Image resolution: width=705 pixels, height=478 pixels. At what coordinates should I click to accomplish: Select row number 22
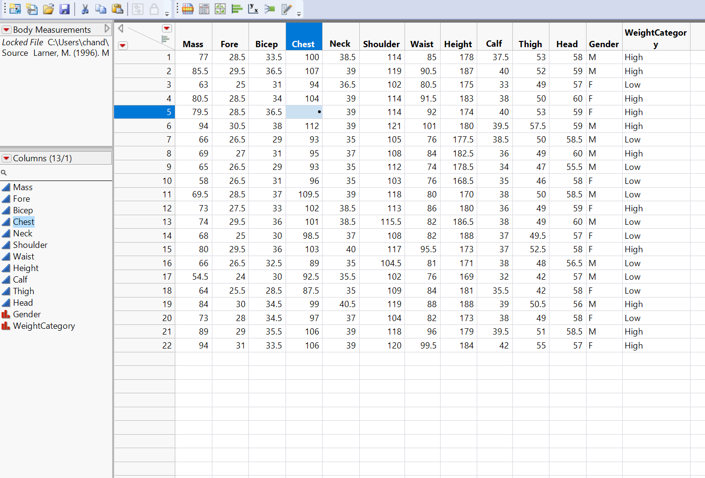point(144,346)
